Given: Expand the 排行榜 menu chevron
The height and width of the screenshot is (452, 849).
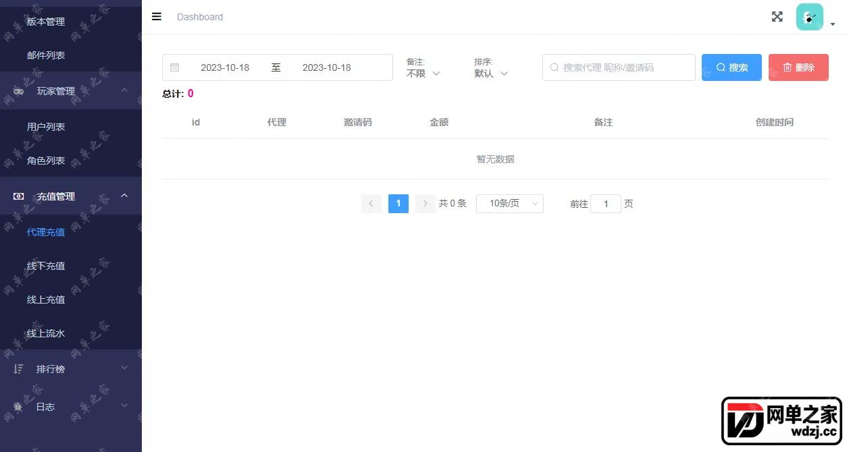Looking at the screenshot, I should point(124,368).
